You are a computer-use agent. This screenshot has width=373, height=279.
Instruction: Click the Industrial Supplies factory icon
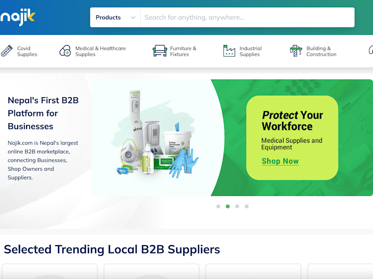pyautogui.click(x=229, y=51)
